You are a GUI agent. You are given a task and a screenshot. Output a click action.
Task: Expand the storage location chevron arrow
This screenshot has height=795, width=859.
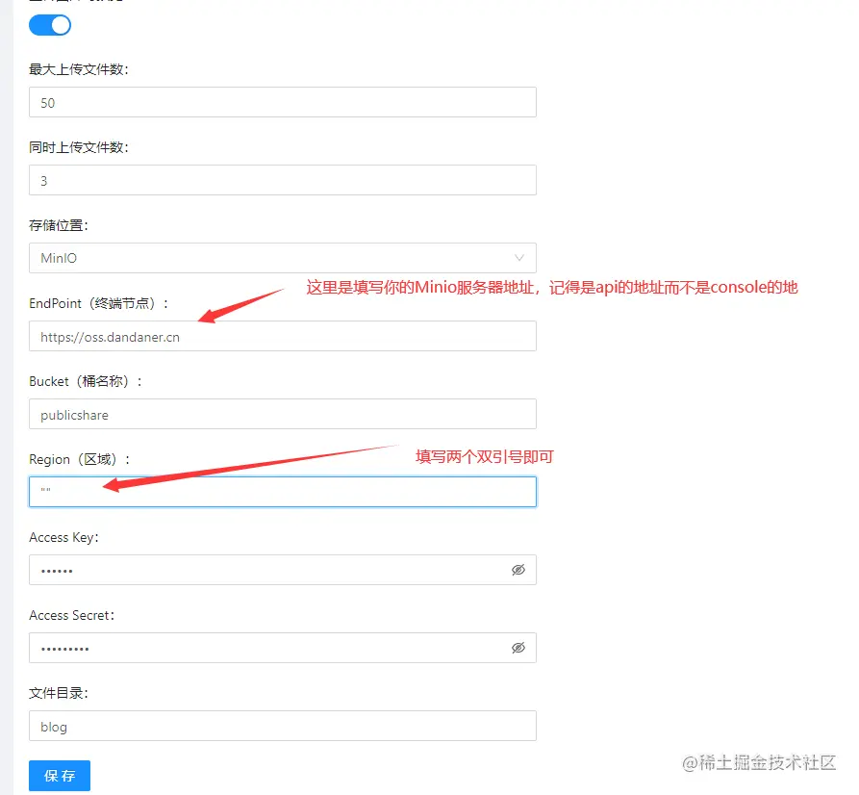point(518,258)
